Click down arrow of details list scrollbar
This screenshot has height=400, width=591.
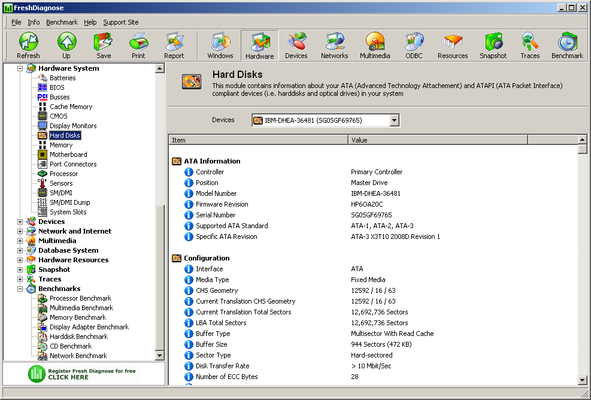click(583, 380)
